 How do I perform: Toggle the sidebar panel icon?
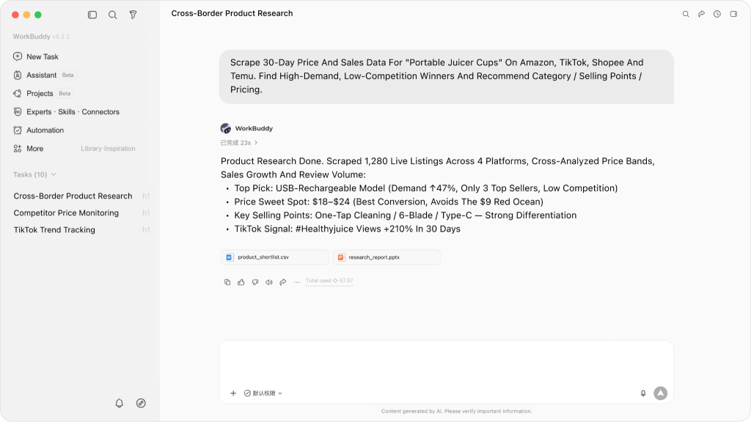92,15
